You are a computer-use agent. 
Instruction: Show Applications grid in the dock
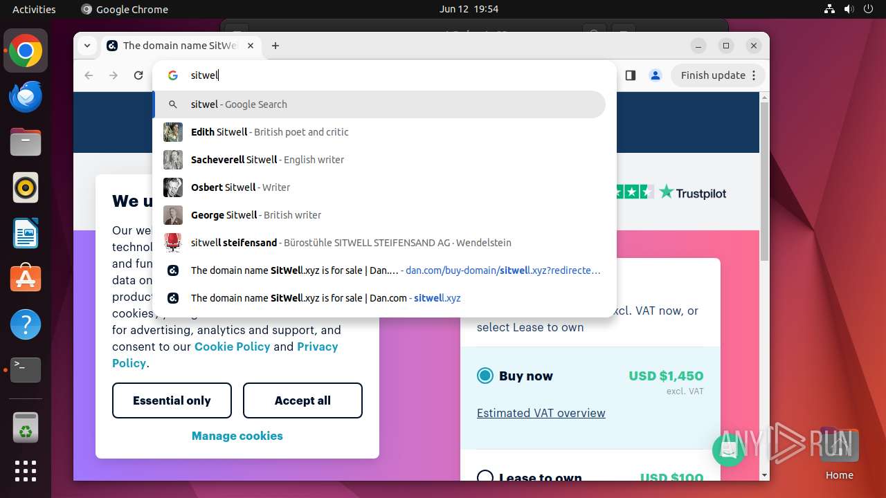coord(26,471)
